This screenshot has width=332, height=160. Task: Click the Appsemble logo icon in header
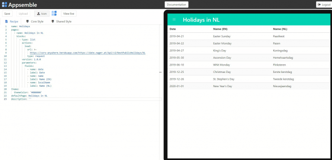click(x=4, y=4)
